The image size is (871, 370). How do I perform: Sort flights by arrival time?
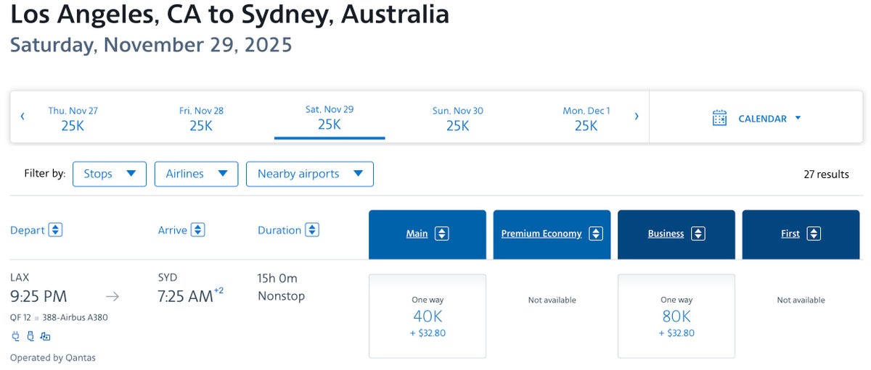[x=197, y=230]
